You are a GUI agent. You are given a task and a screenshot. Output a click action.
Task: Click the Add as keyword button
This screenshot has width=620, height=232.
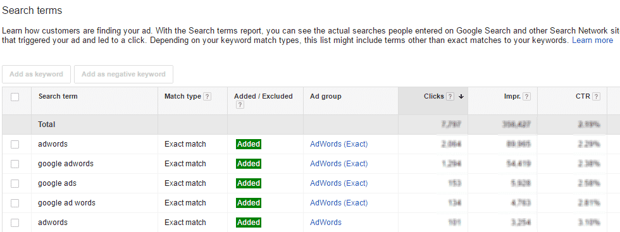(x=37, y=75)
